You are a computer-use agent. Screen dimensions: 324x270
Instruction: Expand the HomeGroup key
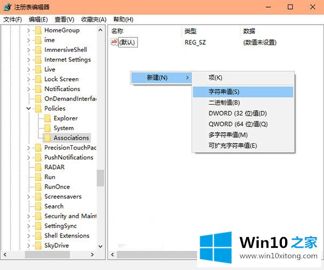[29, 31]
